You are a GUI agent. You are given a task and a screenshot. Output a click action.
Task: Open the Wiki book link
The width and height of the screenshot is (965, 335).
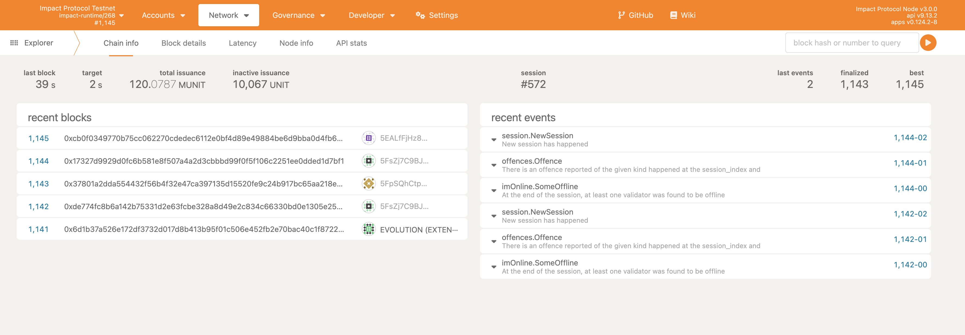point(683,15)
